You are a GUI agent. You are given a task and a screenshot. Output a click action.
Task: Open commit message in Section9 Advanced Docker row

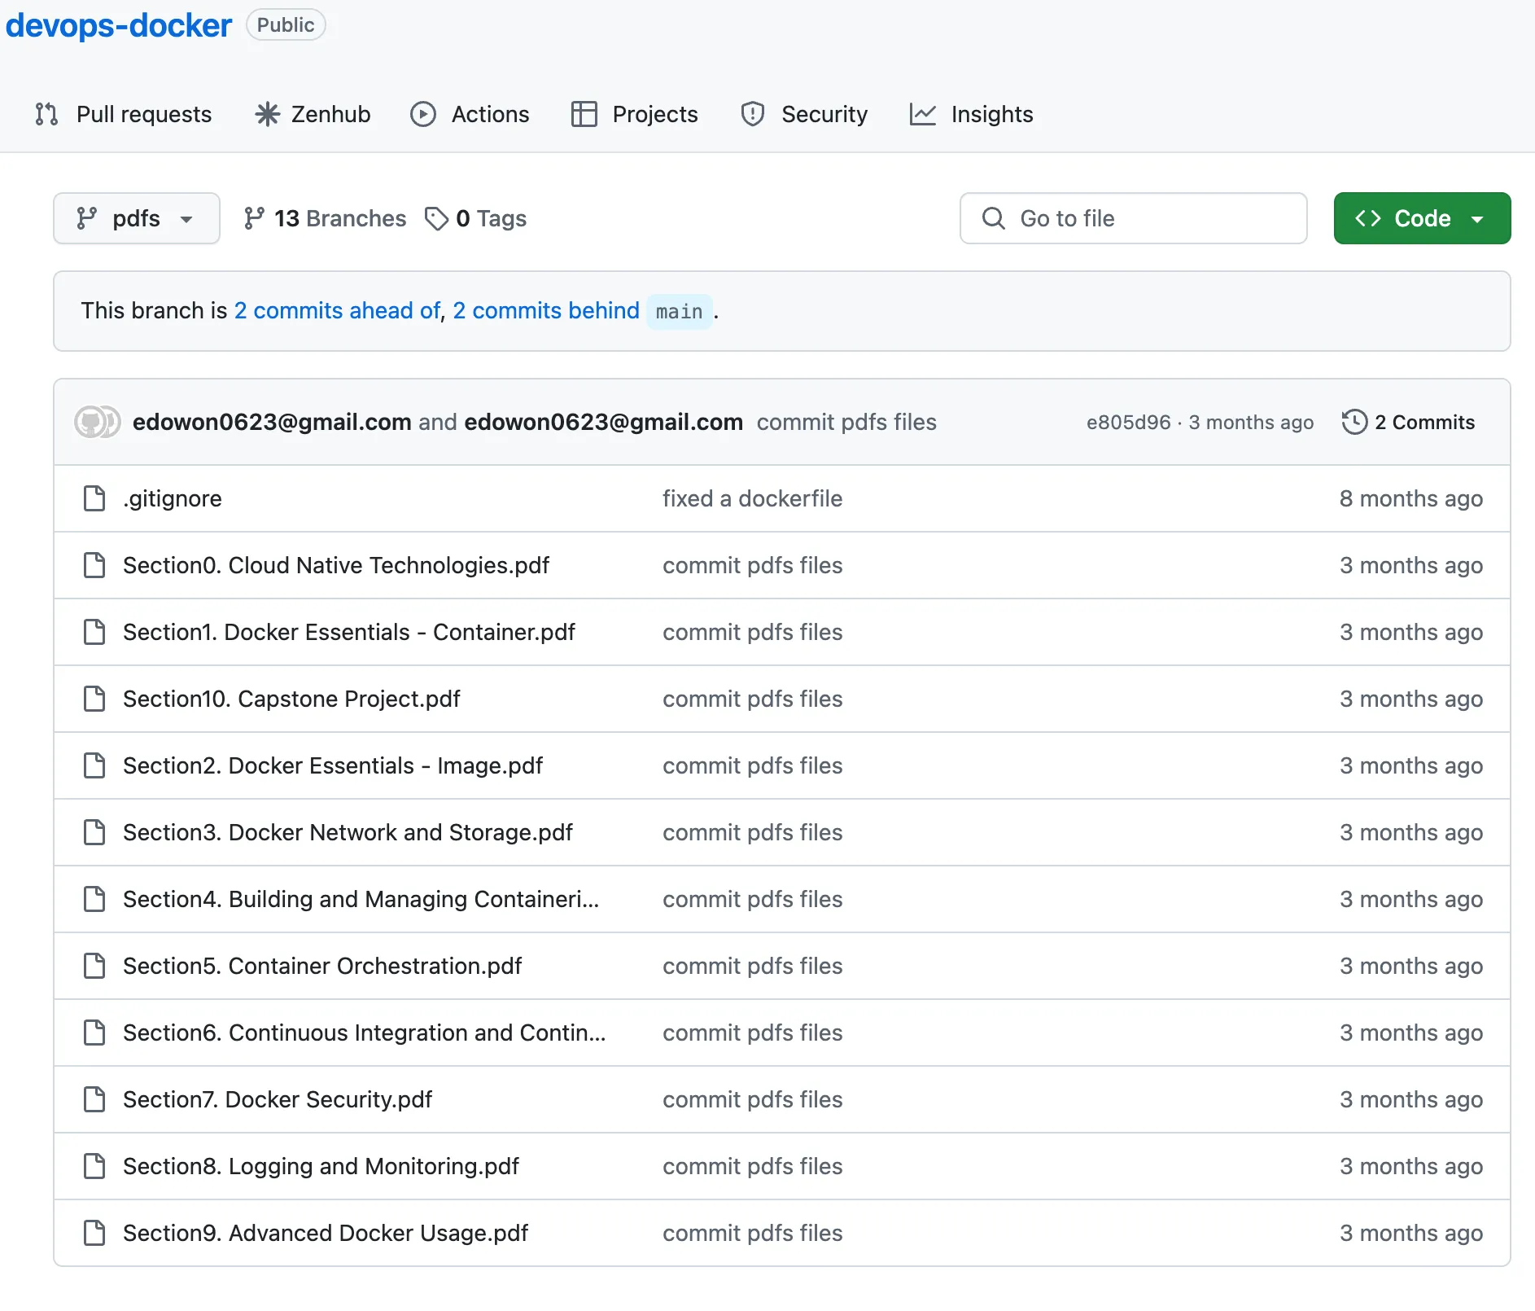coord(752,1233)
